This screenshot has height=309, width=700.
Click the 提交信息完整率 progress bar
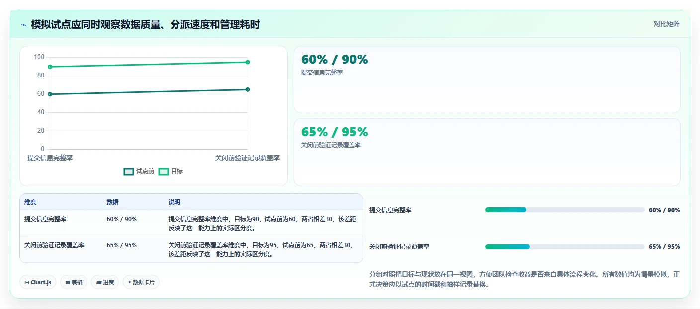click(565, 210)
